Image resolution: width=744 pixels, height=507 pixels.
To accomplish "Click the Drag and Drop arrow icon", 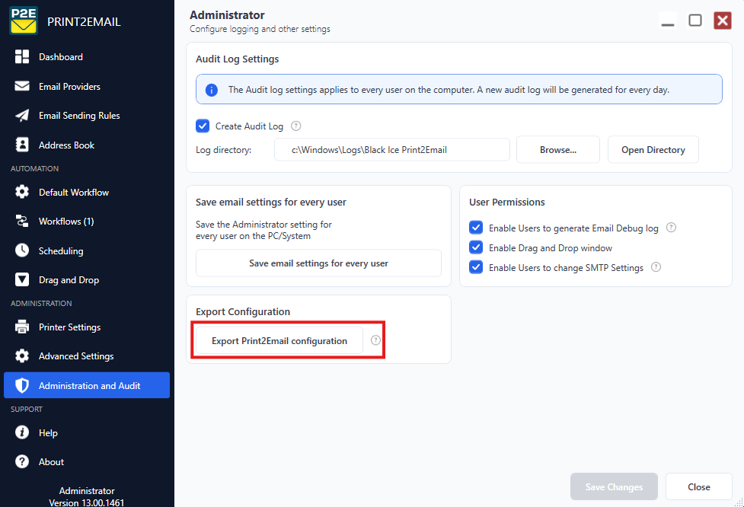I will coord(22,280).
